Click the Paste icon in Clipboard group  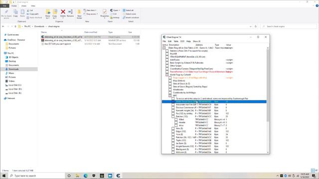22,12
